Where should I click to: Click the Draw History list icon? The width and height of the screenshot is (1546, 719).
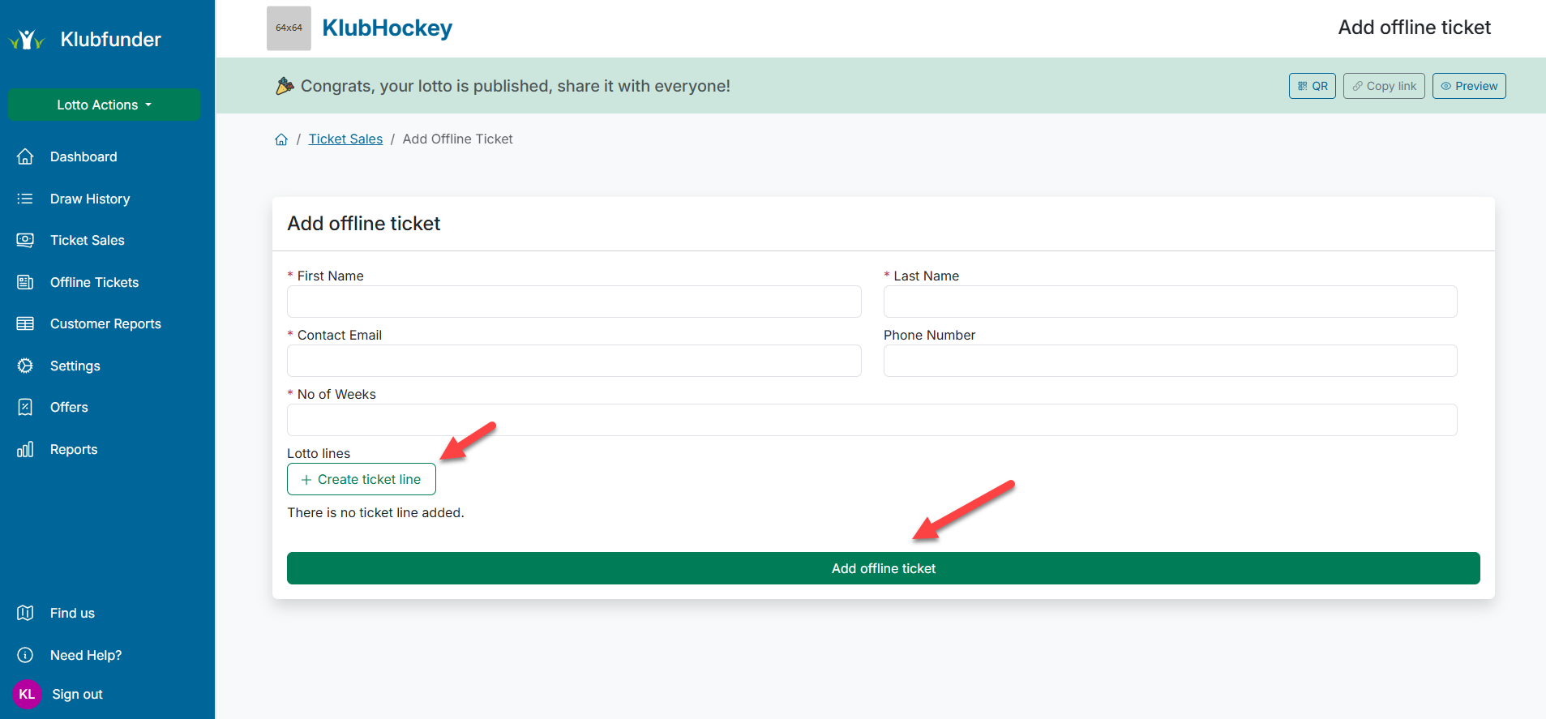(25, 199)
